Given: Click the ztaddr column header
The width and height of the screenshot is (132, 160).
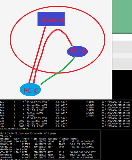Looking at the screenshot, I should [5, 139].
